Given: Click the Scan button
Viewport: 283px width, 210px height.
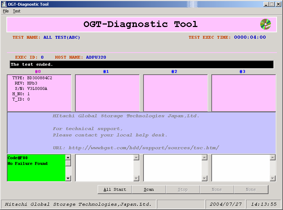Looking at the screenshot, I should (149, 189).
